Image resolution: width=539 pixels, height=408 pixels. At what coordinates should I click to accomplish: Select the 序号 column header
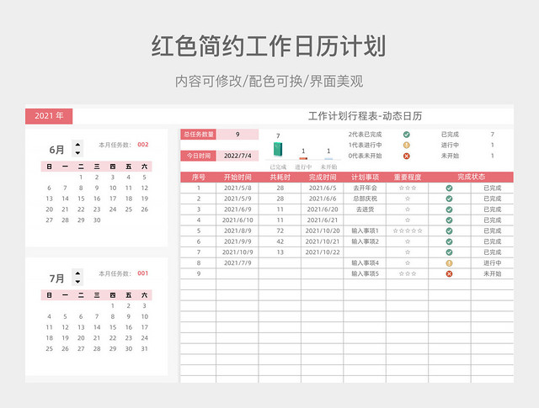pos(199,178)
